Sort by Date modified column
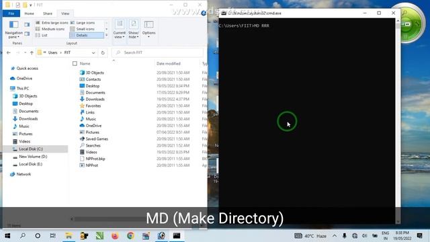 169,64
